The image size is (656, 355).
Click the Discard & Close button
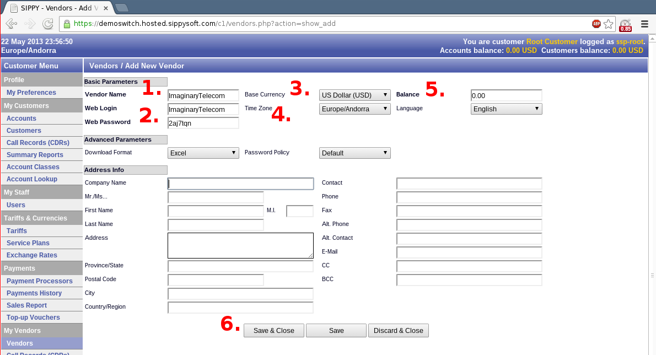[x=398, y=330]
